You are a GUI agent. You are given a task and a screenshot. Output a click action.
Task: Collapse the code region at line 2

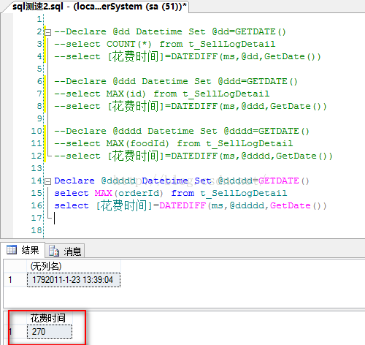click(x=48, y=32)
